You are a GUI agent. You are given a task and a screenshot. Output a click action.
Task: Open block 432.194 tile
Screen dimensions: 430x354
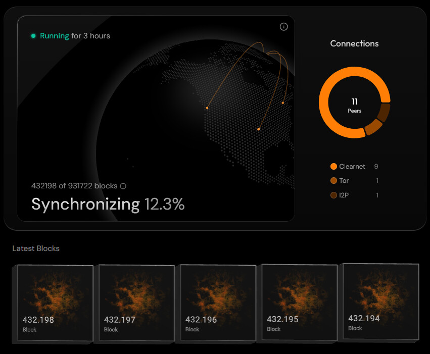coord(381,302)
